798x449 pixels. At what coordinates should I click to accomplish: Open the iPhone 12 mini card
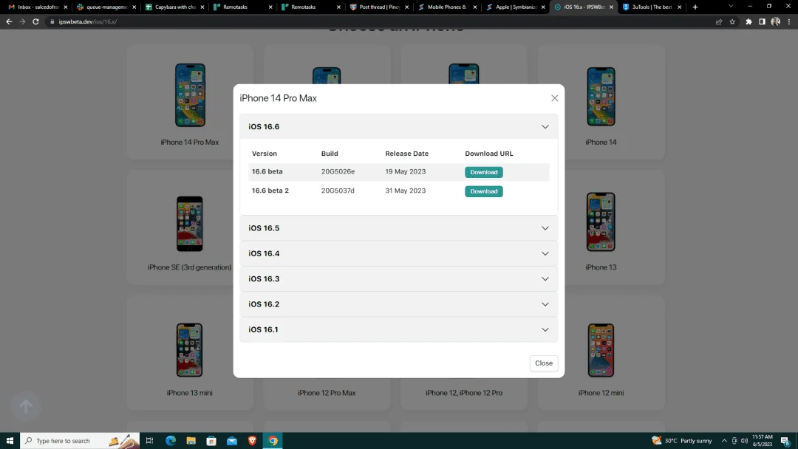[x=601, y=352]
